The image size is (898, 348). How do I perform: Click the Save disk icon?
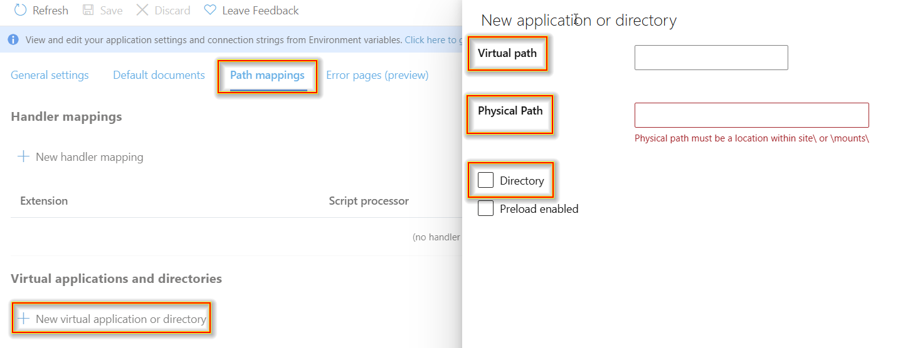[x=88, y=10]
